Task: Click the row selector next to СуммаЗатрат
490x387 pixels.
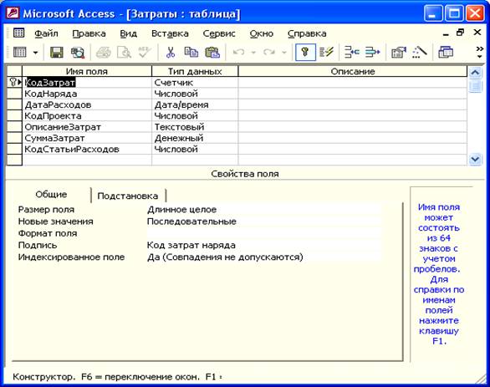Action: pyautogui.click(x=14, y=138)
